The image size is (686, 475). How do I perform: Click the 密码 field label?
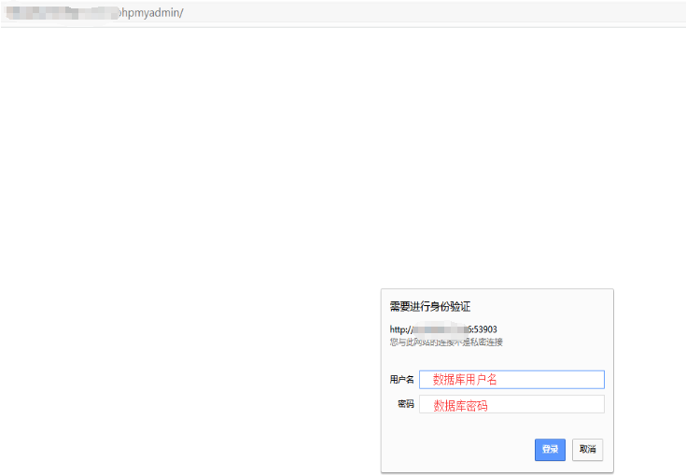point(405,404)
